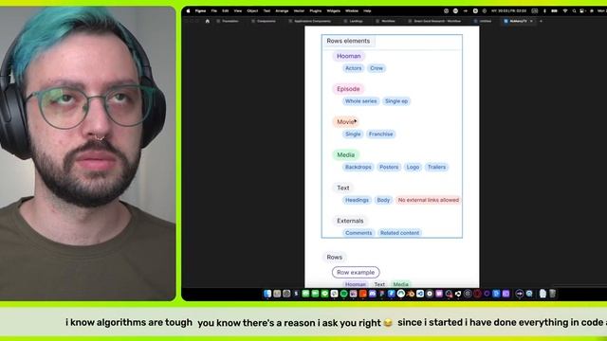The height and width of the screenshot is (341, 607).
Task: Select the Related content chip
Action: [399, 233]
